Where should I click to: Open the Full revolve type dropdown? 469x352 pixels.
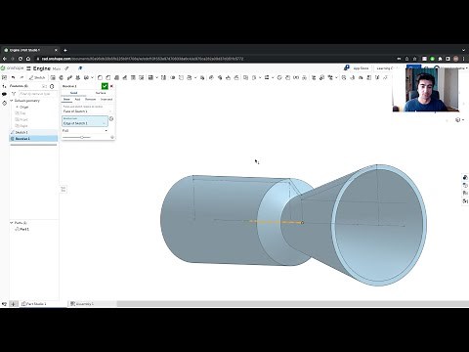coord(85,131)
